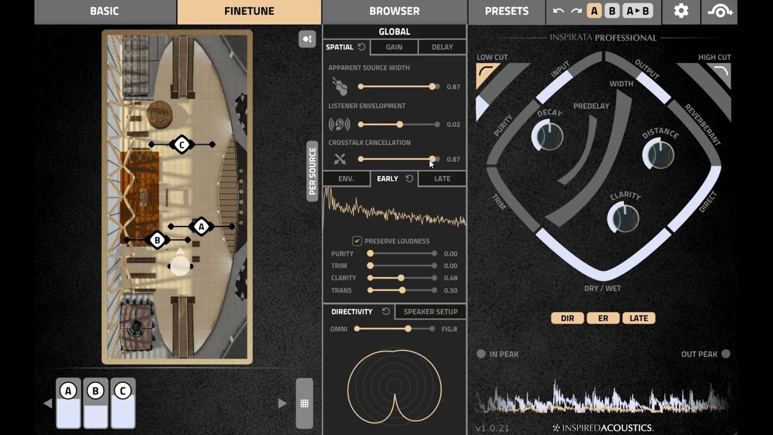Click the grid icon beside the source strip
The height and width of the screenshot is (435, 773).
[304, 404]
